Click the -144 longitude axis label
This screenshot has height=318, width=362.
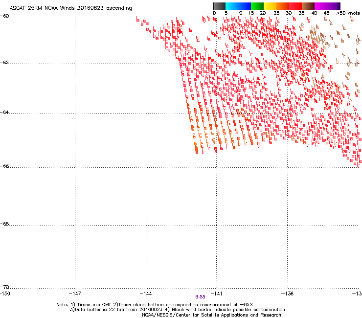[x=146, y=294]
